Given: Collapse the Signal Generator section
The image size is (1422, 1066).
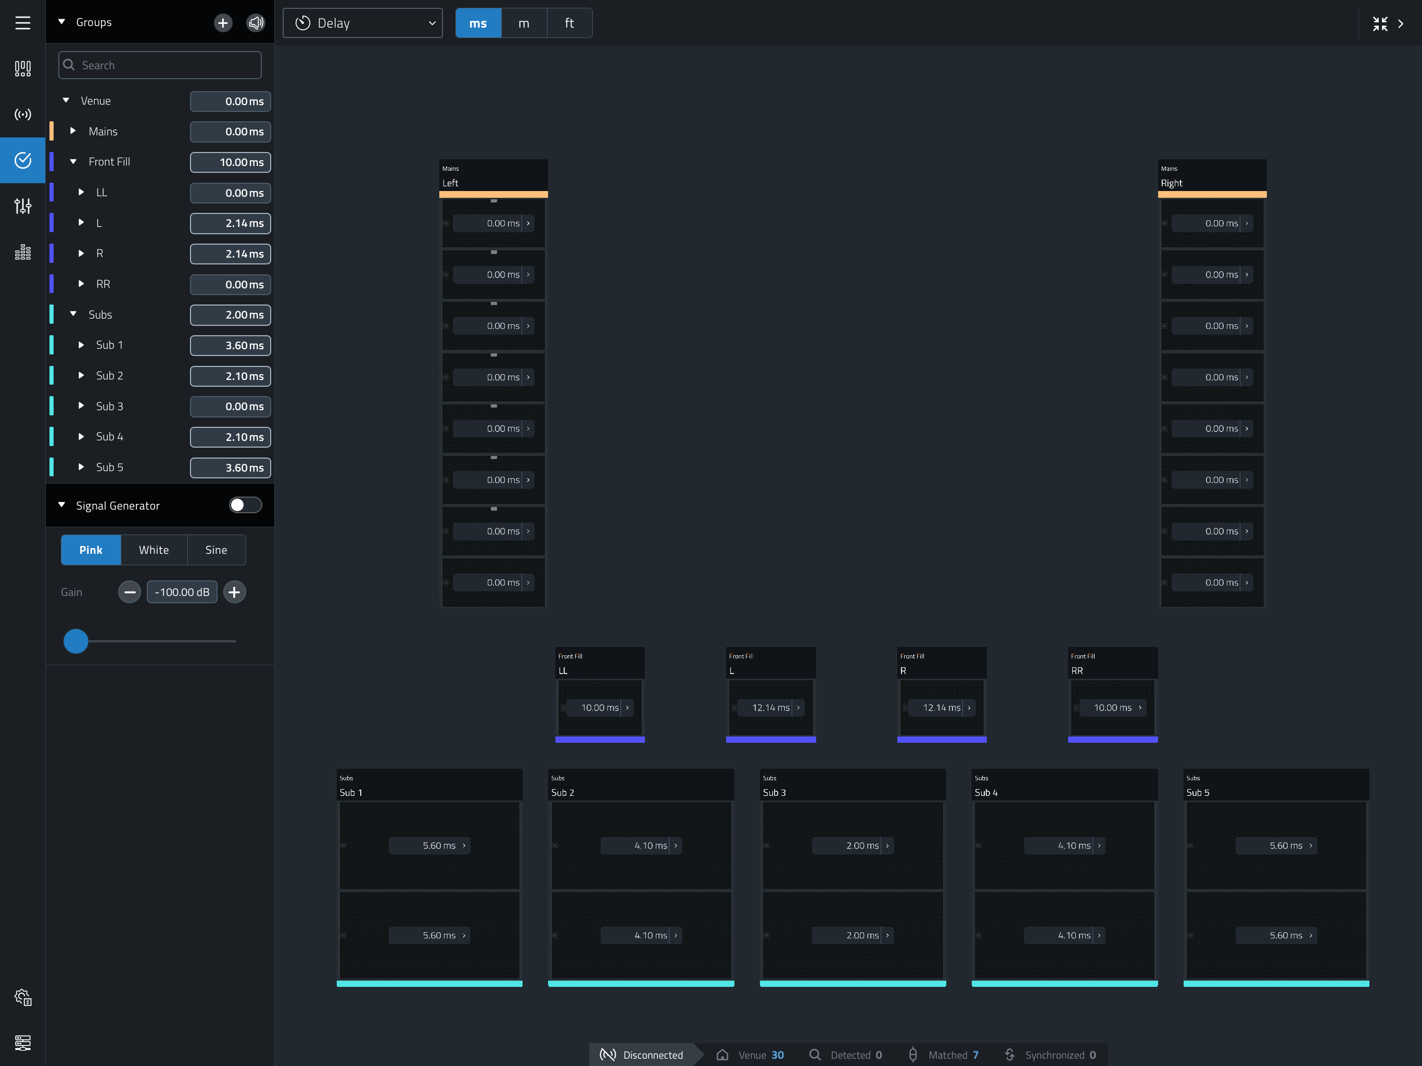Looking at the screenshot, I should 62,505.
